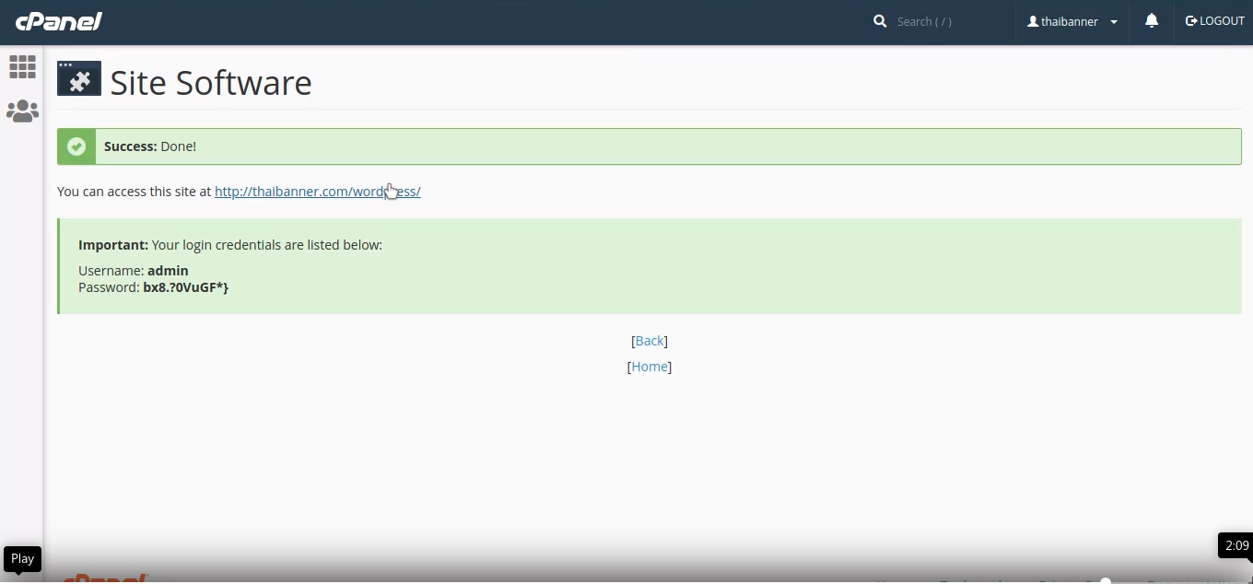Open User Manager from sidebar icon
Screen dimensions: 1253x584
pyautogui.click(x=22, y=111)
